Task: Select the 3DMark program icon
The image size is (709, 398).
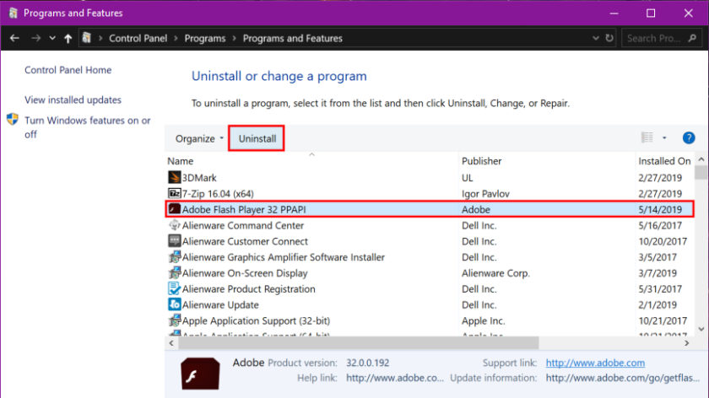Action: [x=174, y=178]
